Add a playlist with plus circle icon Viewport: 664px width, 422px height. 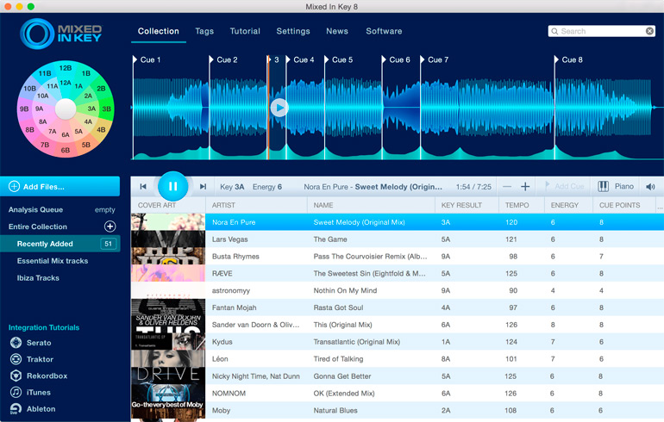110,227
